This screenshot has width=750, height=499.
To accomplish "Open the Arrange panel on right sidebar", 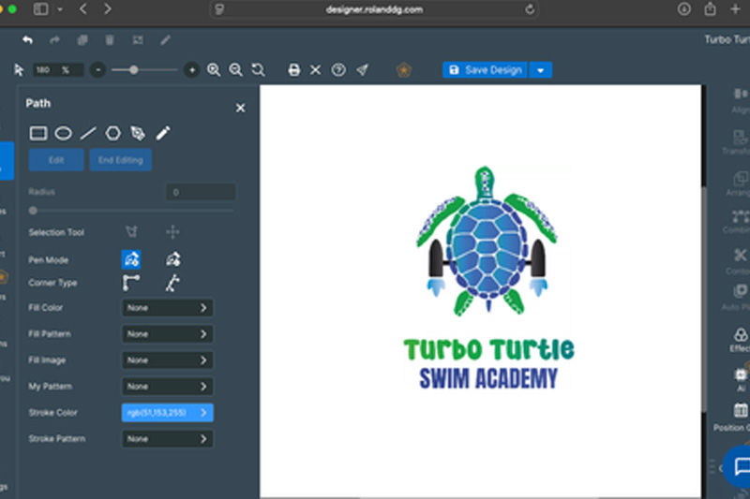I will (739, 184).
